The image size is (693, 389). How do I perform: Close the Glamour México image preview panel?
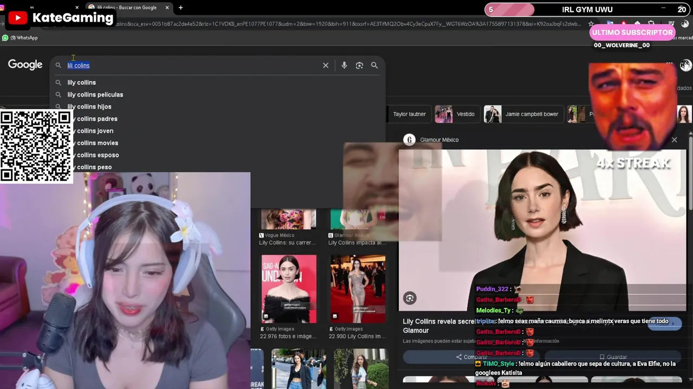[x=674, y=140]
